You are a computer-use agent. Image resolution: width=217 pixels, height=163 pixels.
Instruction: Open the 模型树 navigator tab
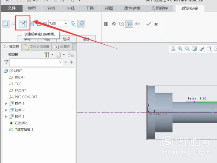pyautogui.click(x=11, y=47)
